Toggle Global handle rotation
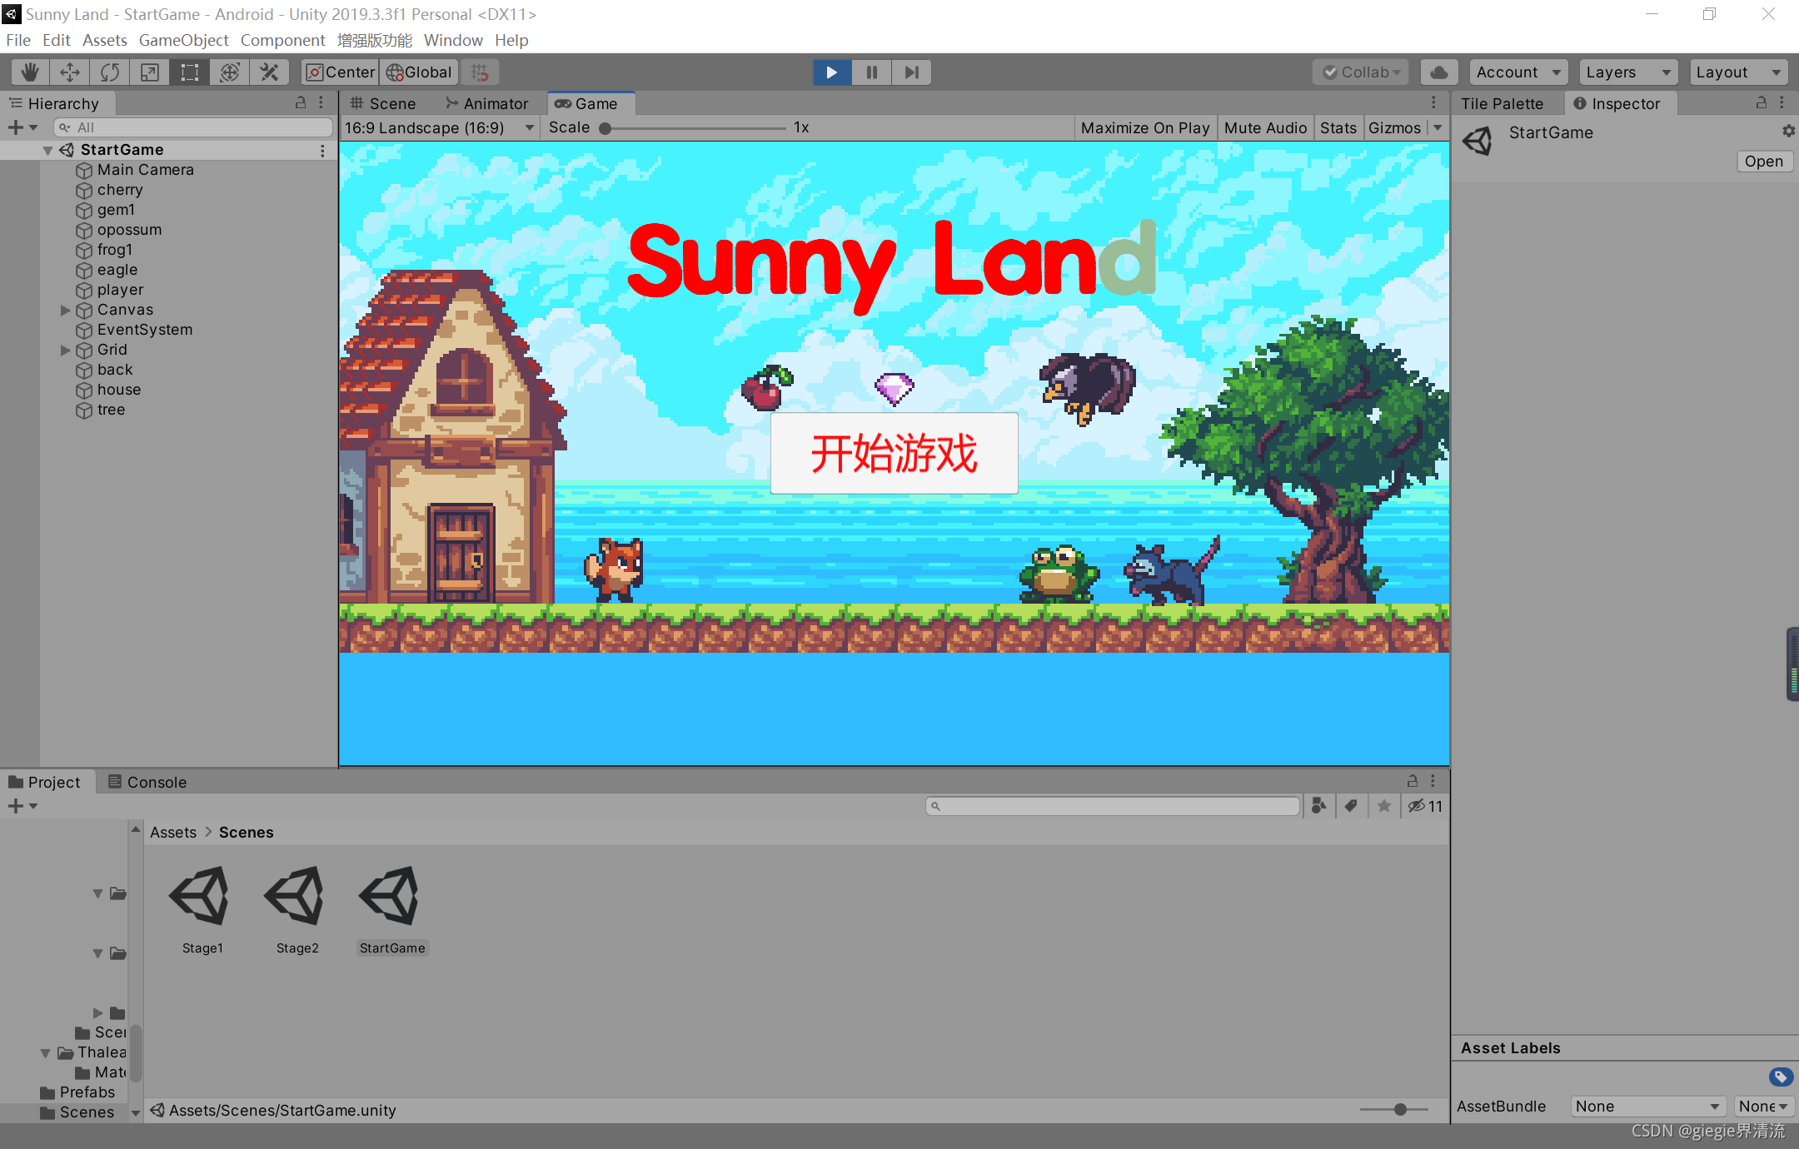 coord(419,72)
